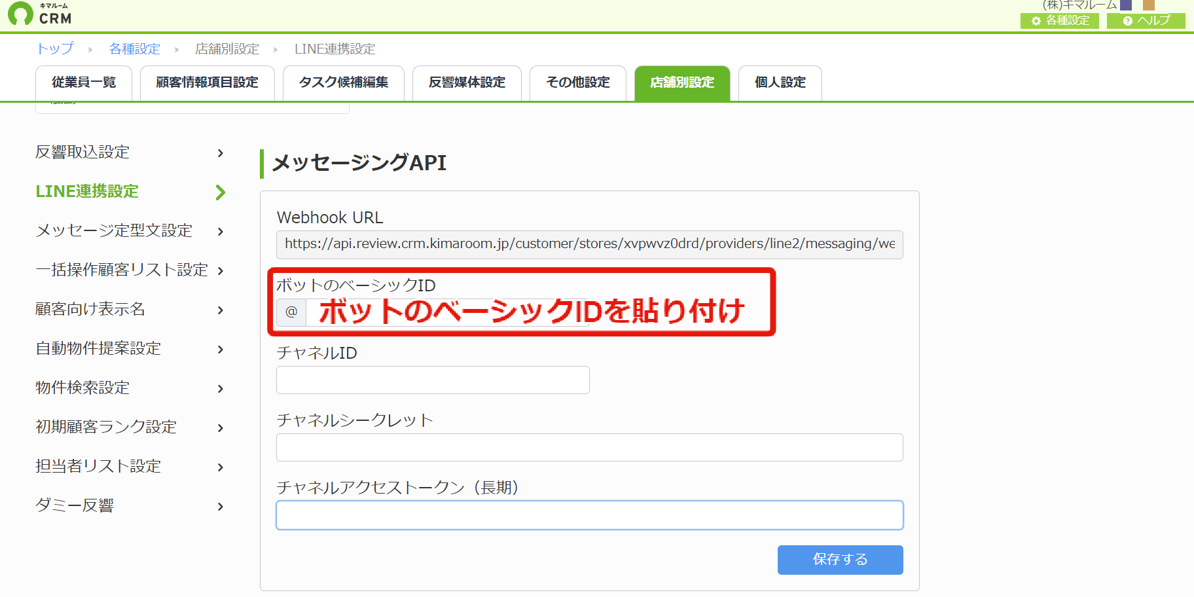Open LINE連携設定 in sidebar
This screenshot has width=1194, height=597.
tap(87, 191)
